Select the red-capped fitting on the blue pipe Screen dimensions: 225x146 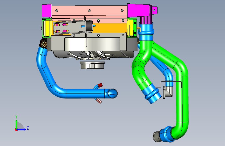[x=100, y=85]
